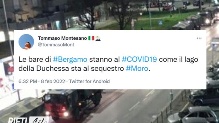The height and width of the screenshot is (123, 219).
Task: Click the 8 feb 2022 date
Action: pos(53,81)
